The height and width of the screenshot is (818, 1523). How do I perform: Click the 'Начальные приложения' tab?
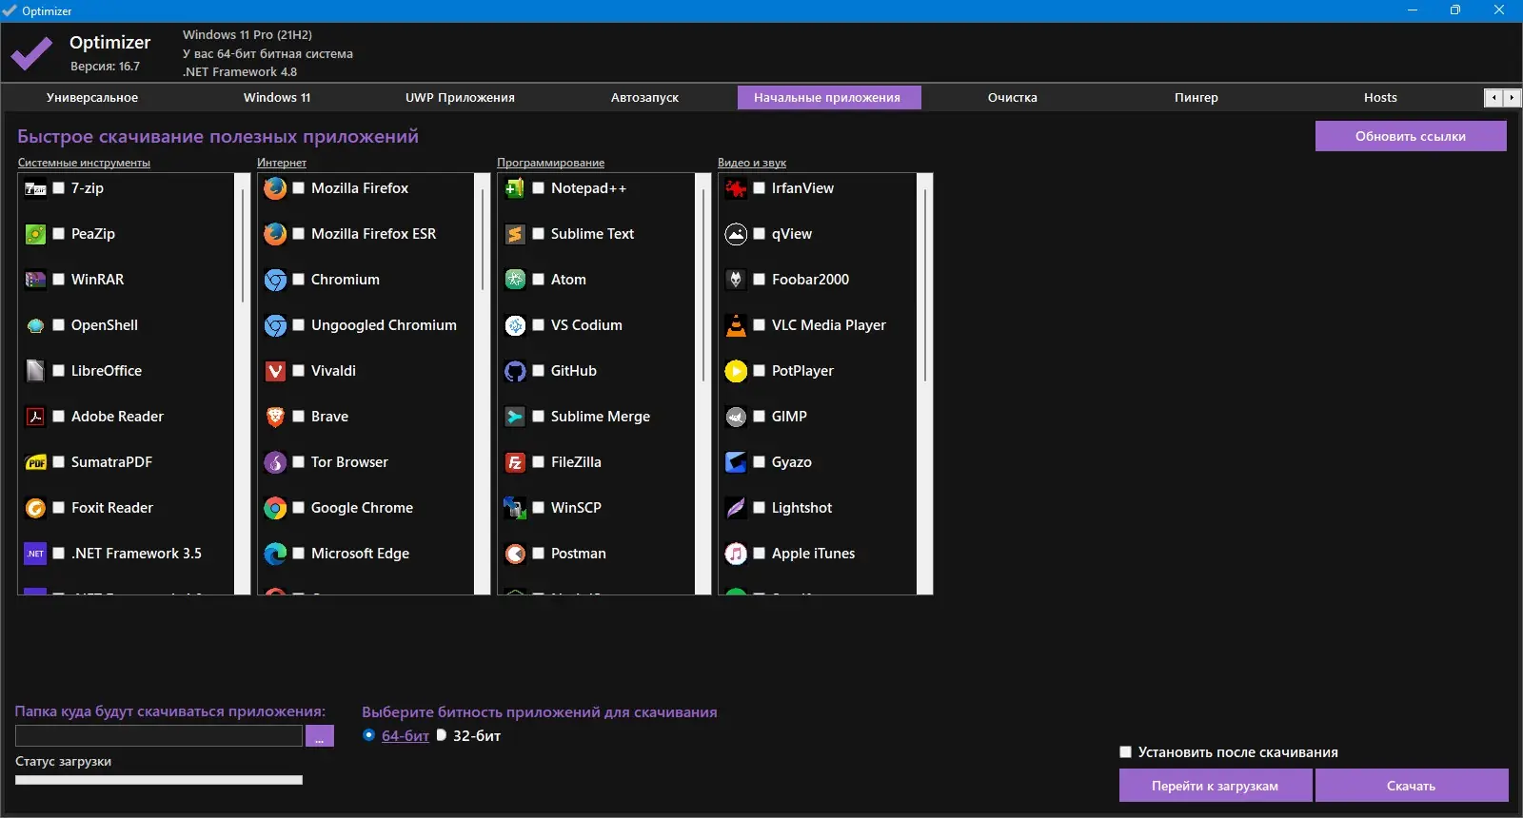click(828, 98)
